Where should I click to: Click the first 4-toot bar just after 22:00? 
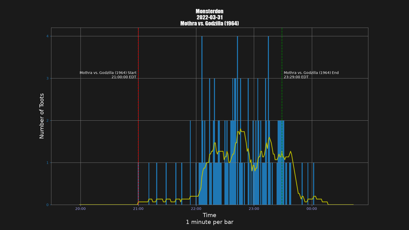coord(202,120)
